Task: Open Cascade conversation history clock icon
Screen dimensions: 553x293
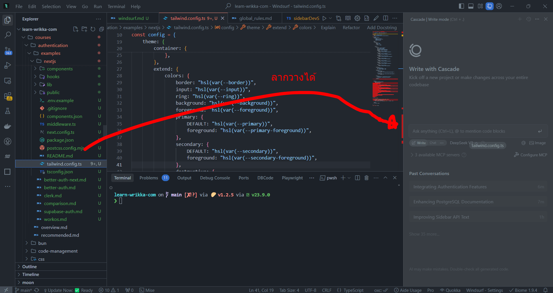Action: point(529,19)
